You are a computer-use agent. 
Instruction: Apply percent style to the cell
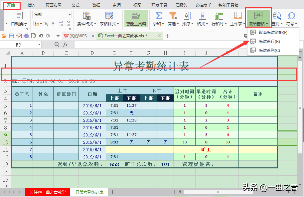(47, 24)
